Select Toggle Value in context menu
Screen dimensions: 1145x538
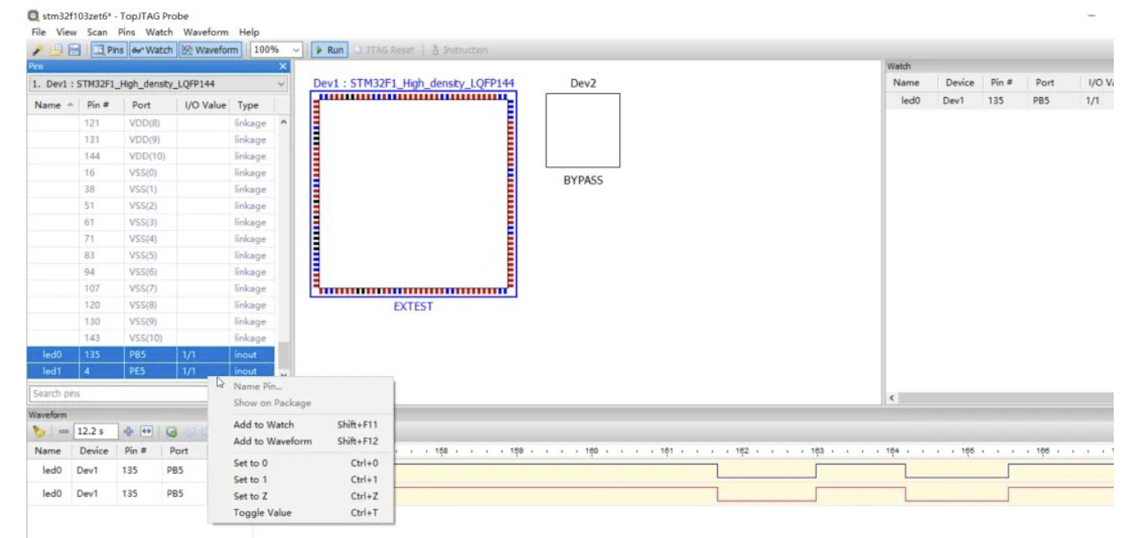[x=262, y=512]
